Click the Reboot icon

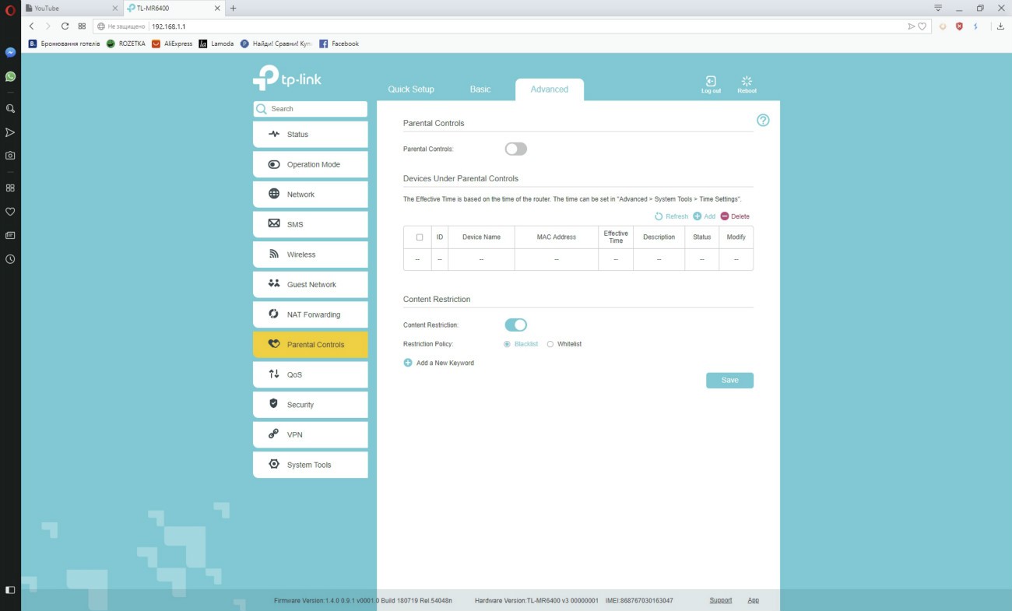pos(747,82)
